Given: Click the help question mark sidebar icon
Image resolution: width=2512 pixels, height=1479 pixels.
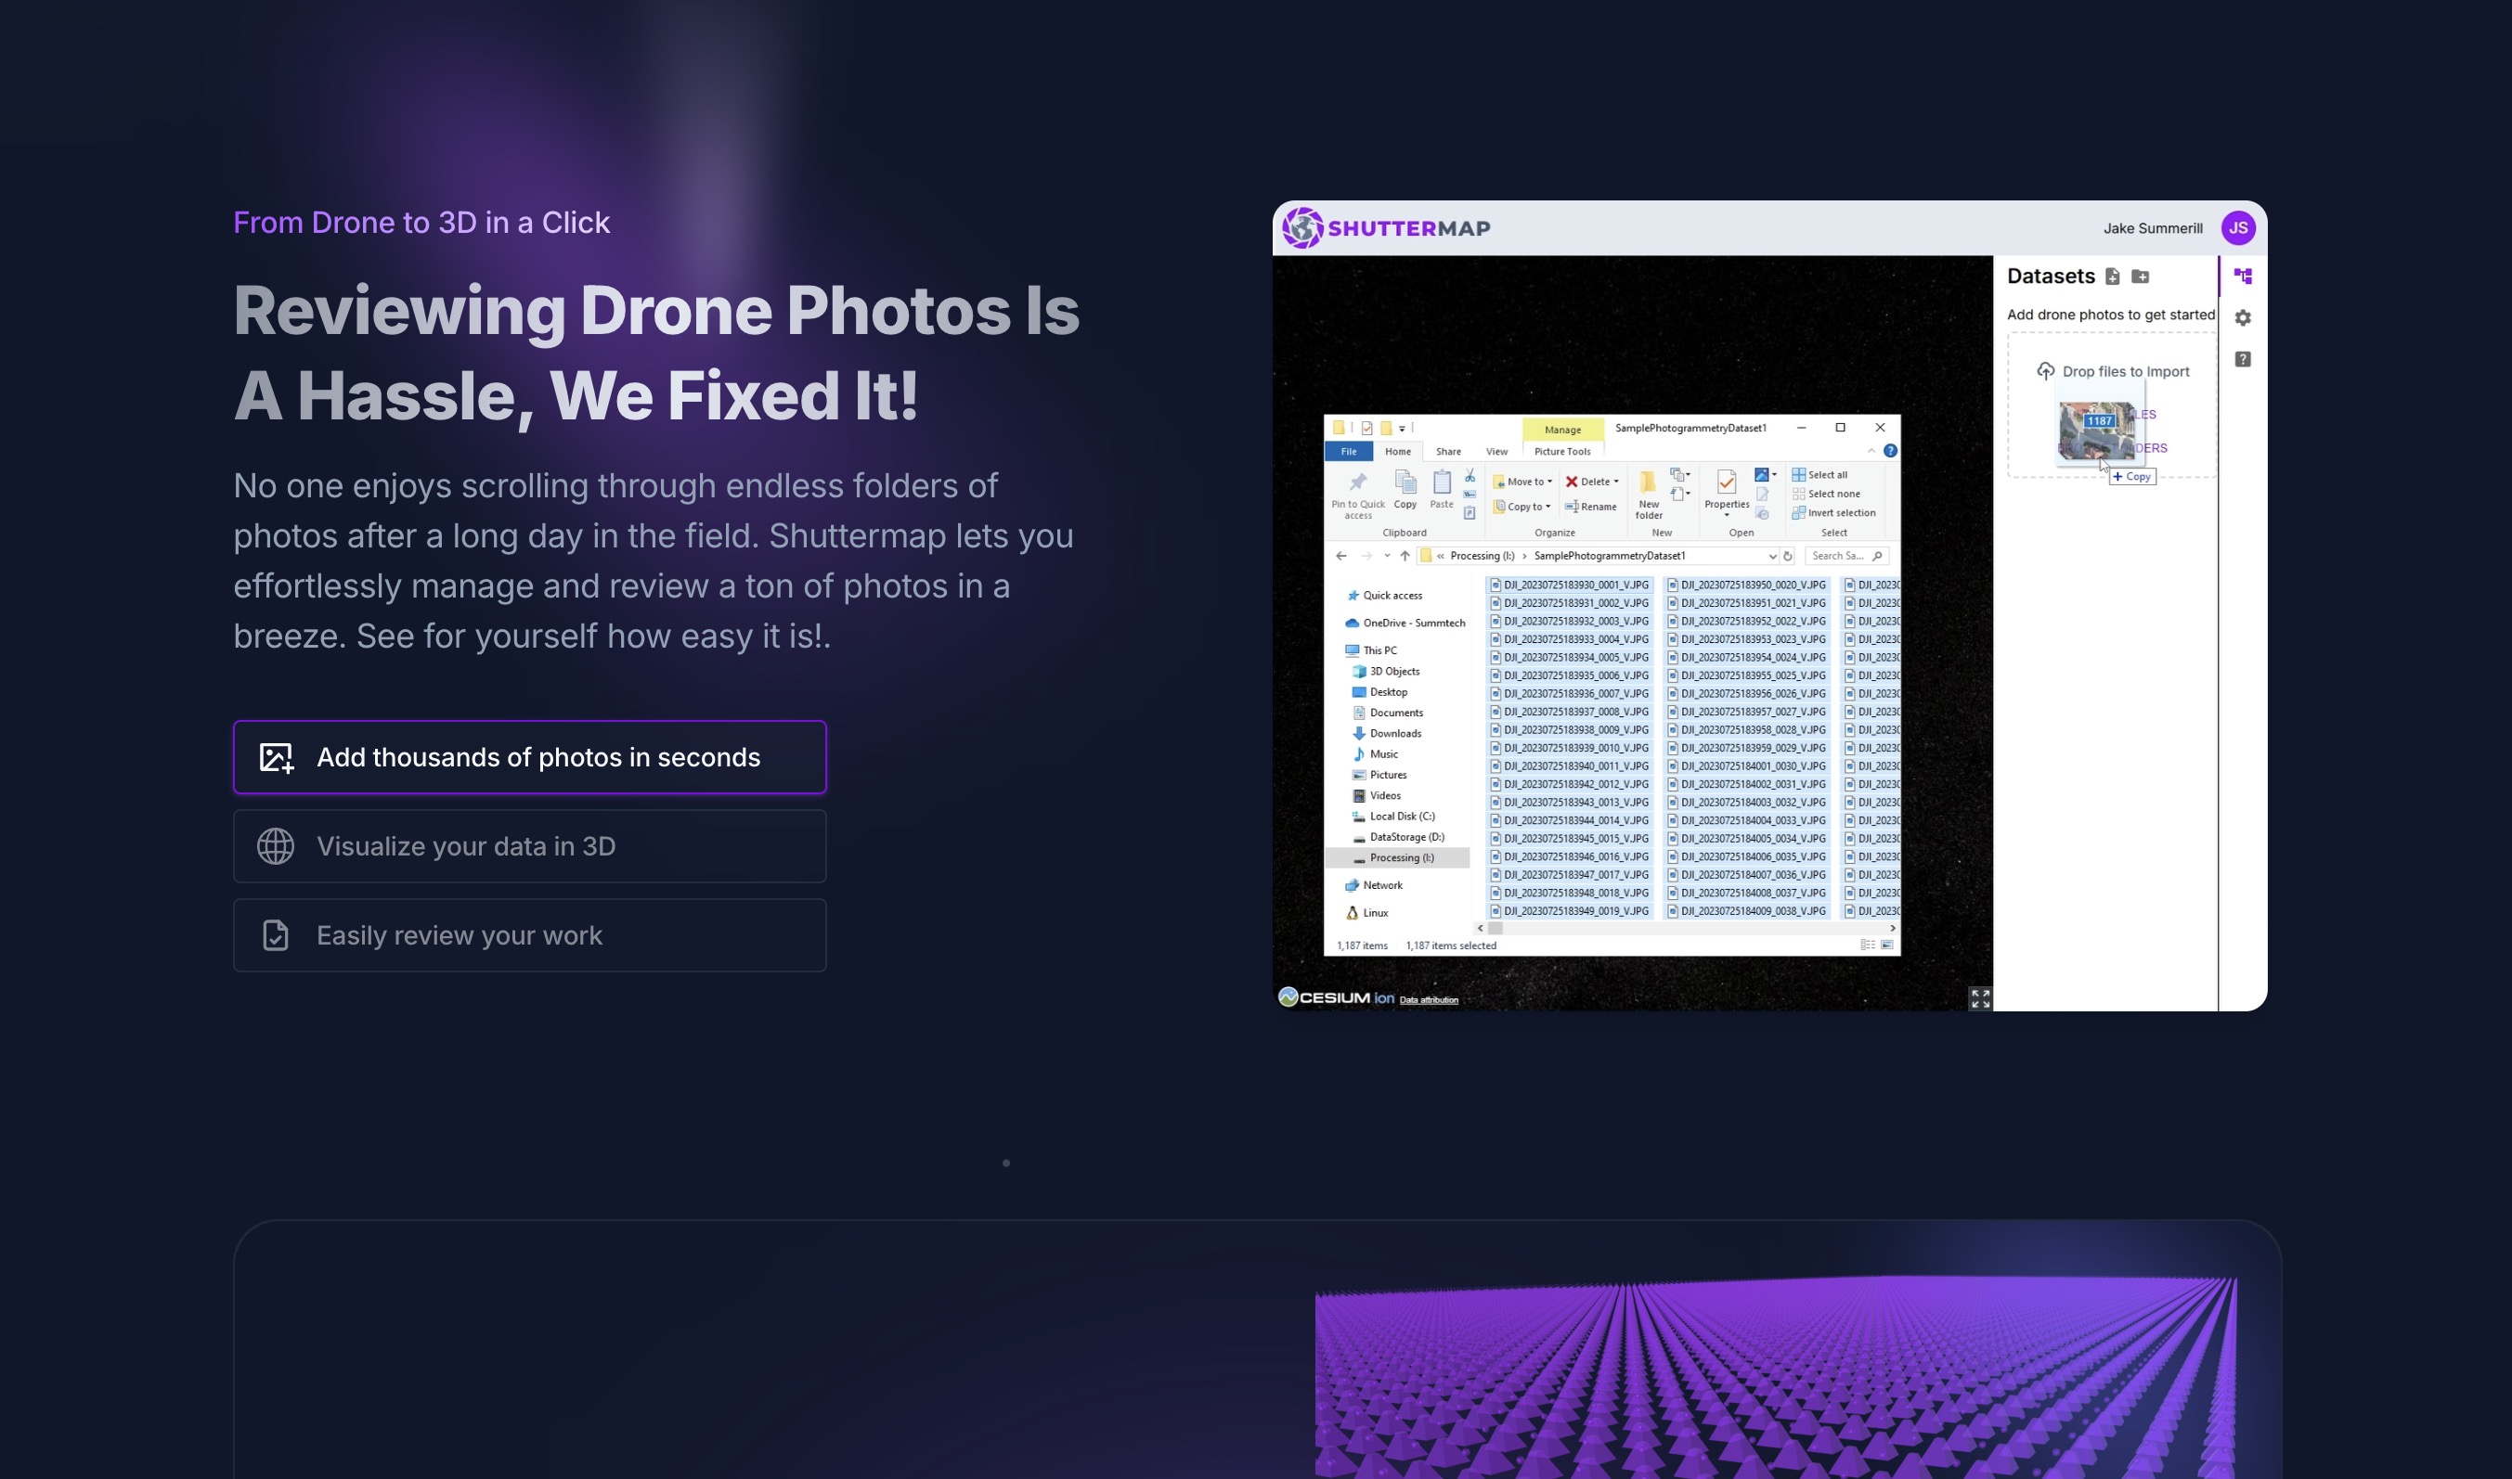Looking at the screenshot, I should (2242, 359).
